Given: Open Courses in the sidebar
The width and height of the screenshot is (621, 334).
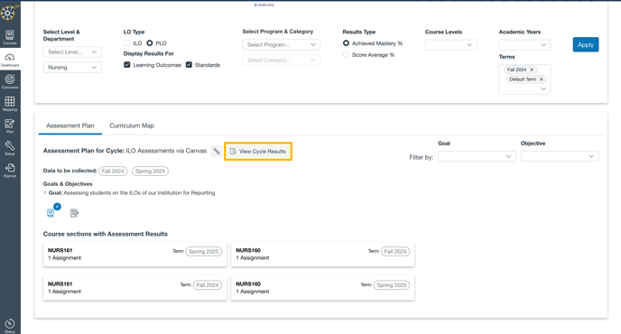Looking at the screenshot, I should coord(10,37).
